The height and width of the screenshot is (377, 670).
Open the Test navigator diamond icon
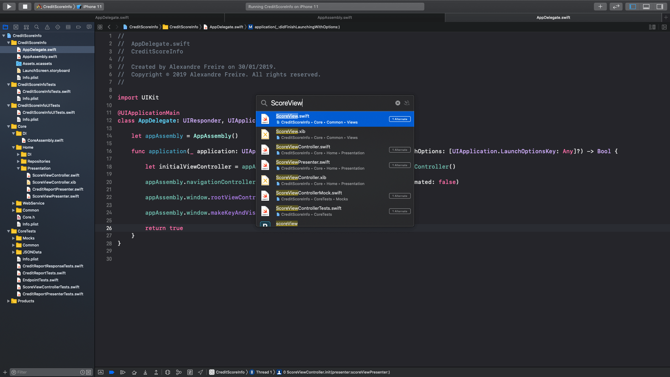58,27
